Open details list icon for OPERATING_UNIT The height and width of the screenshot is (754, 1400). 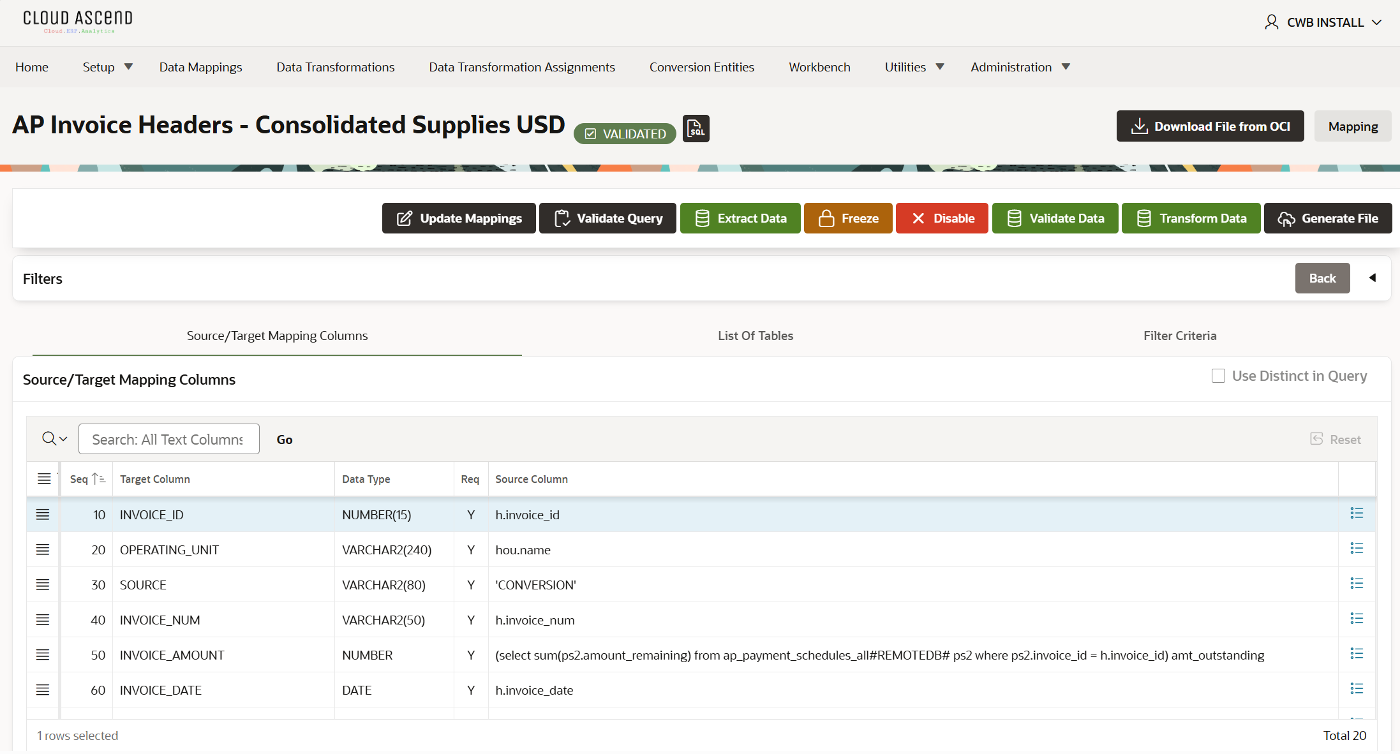coord(1357,549)
